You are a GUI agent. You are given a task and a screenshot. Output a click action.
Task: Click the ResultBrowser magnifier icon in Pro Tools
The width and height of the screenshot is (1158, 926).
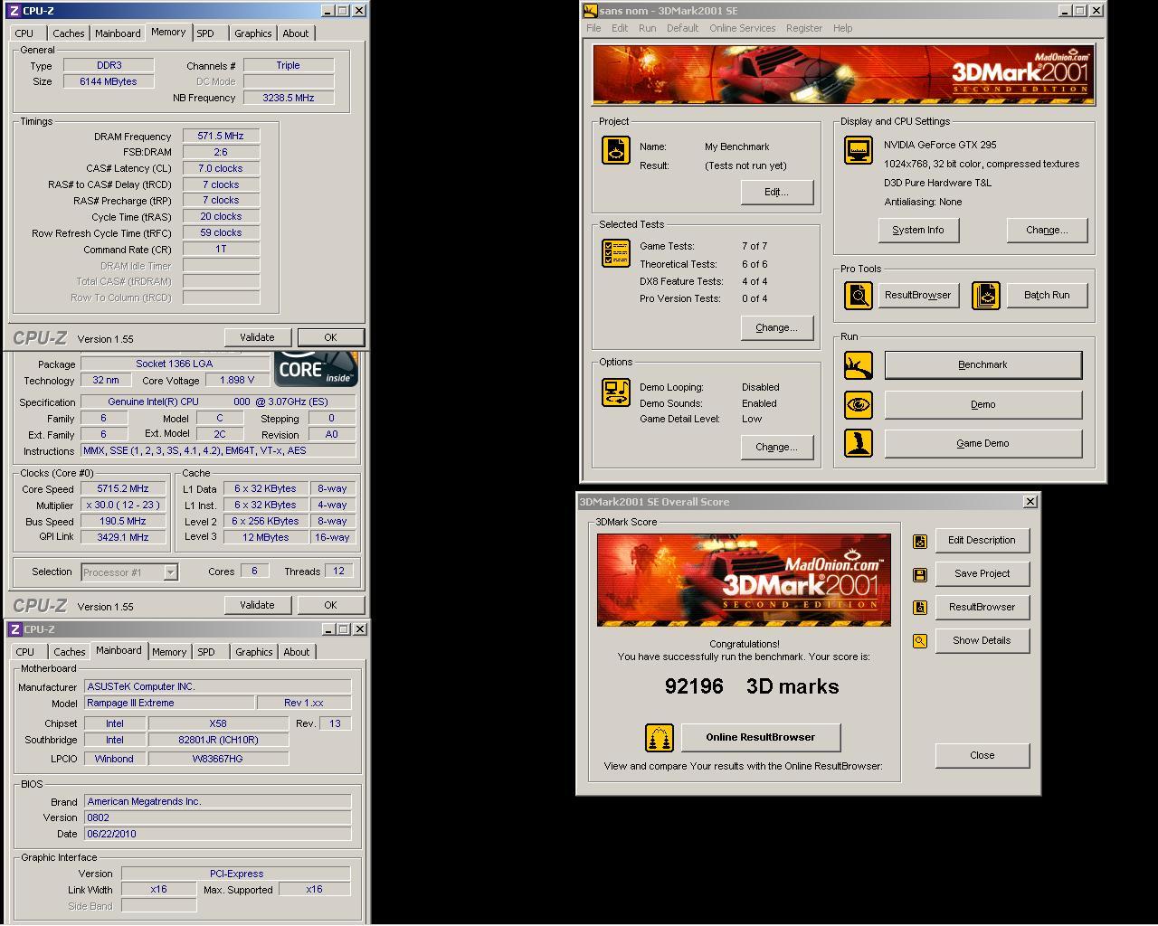[x=859, y=295]
